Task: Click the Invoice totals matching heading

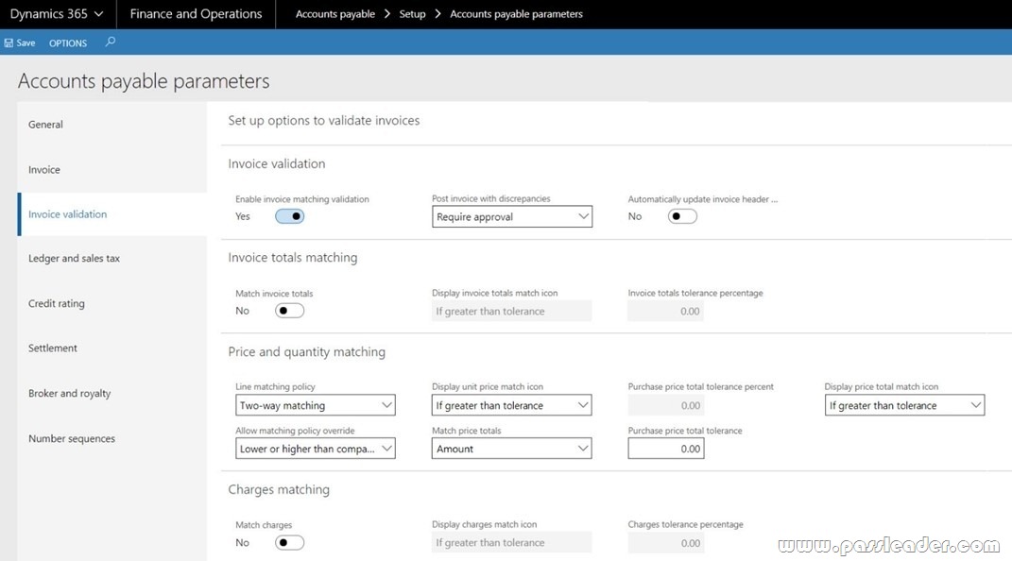Action: [x=292, y=258]
